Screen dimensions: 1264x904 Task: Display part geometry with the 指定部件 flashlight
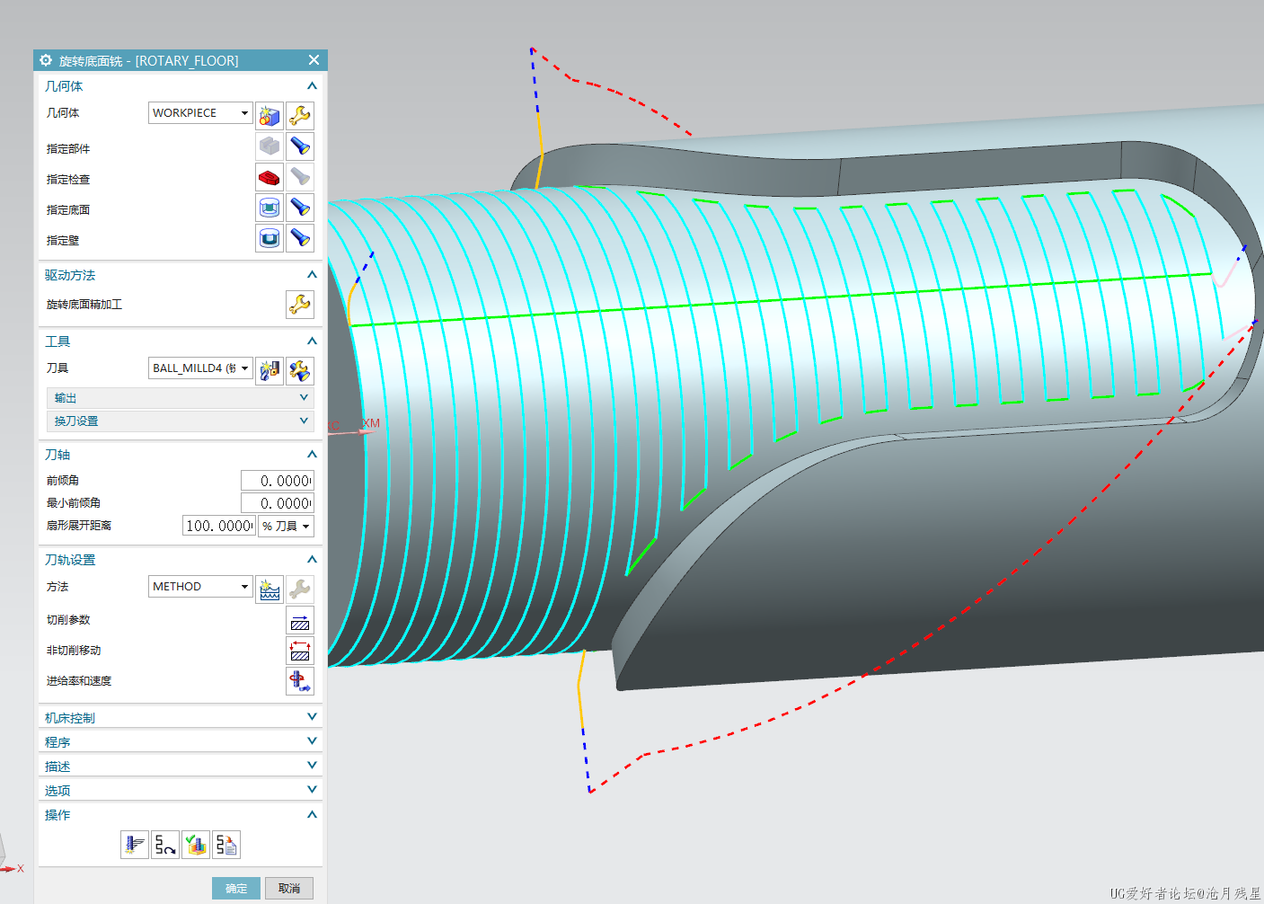tap(300, 146)
